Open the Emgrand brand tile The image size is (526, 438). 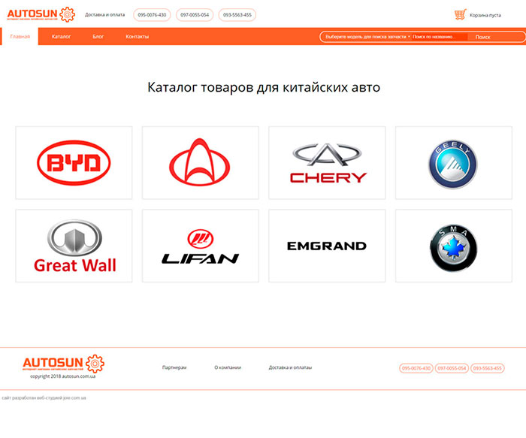[x=327, y=246]
